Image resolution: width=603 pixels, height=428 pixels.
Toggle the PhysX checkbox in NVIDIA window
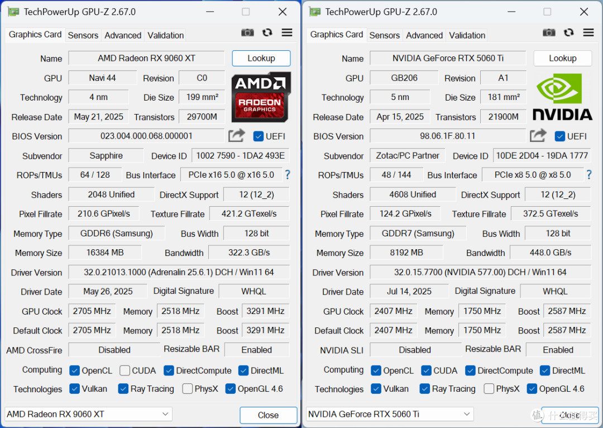pos(489,389)
